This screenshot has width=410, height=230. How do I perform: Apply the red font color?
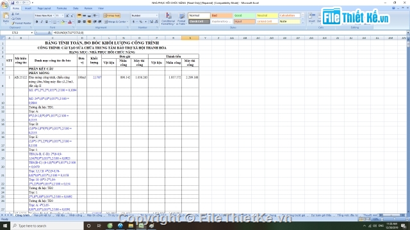70,22
